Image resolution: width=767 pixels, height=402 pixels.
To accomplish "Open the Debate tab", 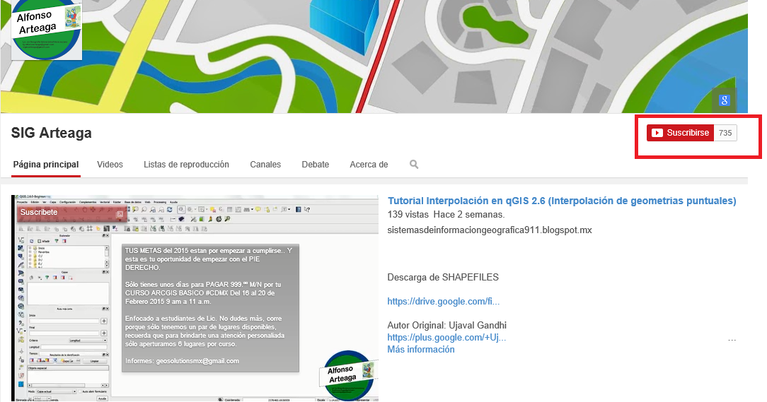I will (316, 165).
